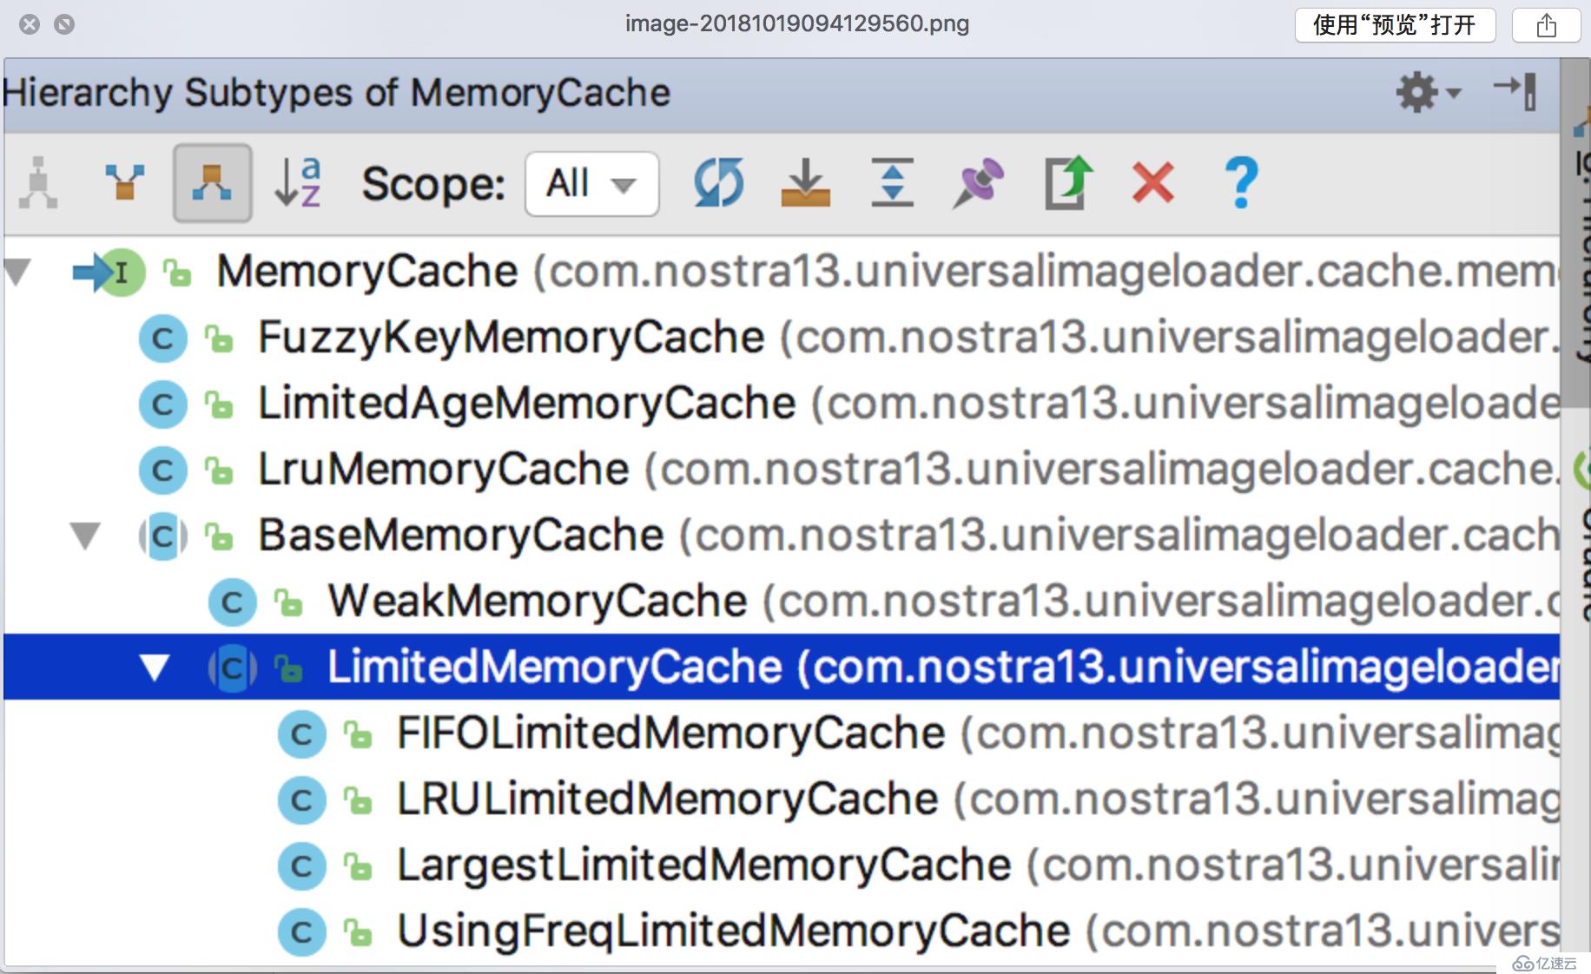Click the full screen button in title bar
Image resolution: width=1591 pixels, height=974 pixels.
tap(64, 24)
